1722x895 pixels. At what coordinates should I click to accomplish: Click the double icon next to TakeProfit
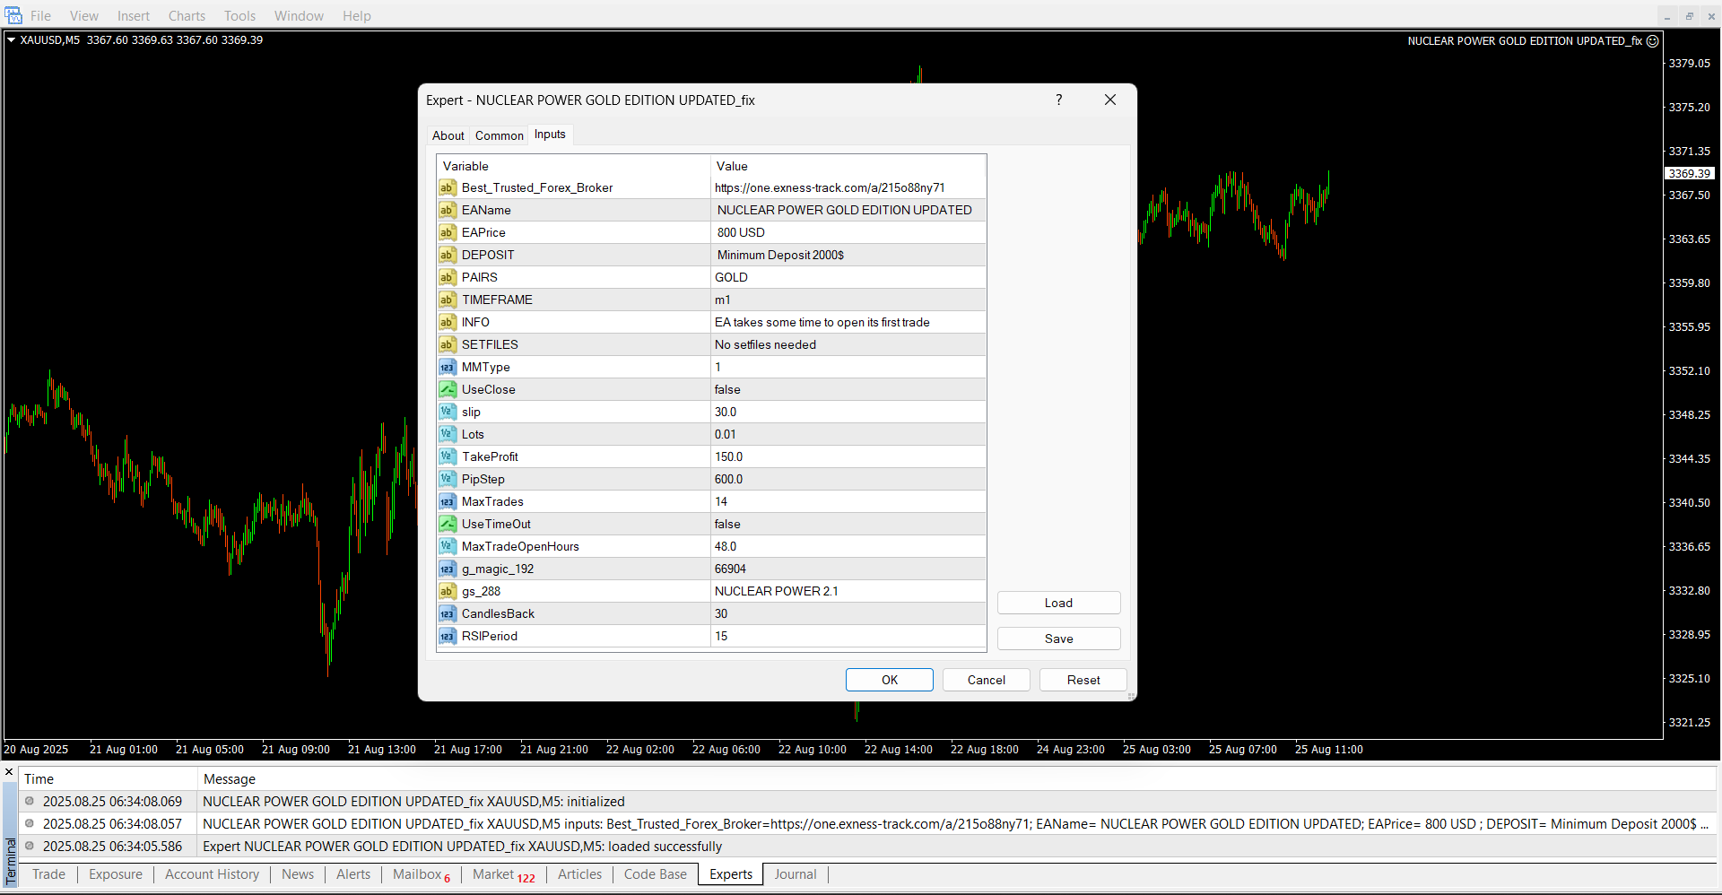pos(447,456)
